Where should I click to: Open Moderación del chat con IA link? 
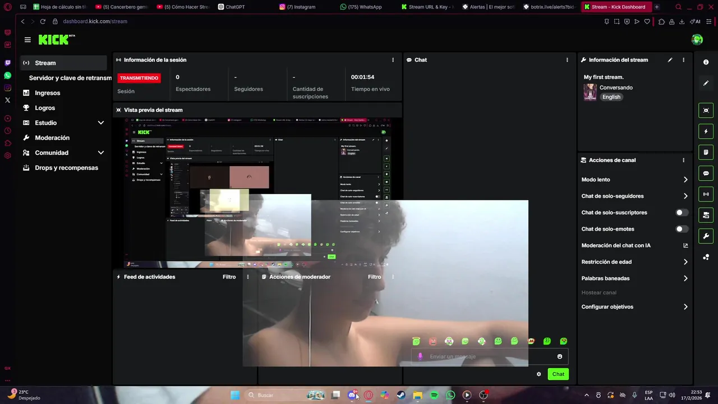[x=634, y=246]
